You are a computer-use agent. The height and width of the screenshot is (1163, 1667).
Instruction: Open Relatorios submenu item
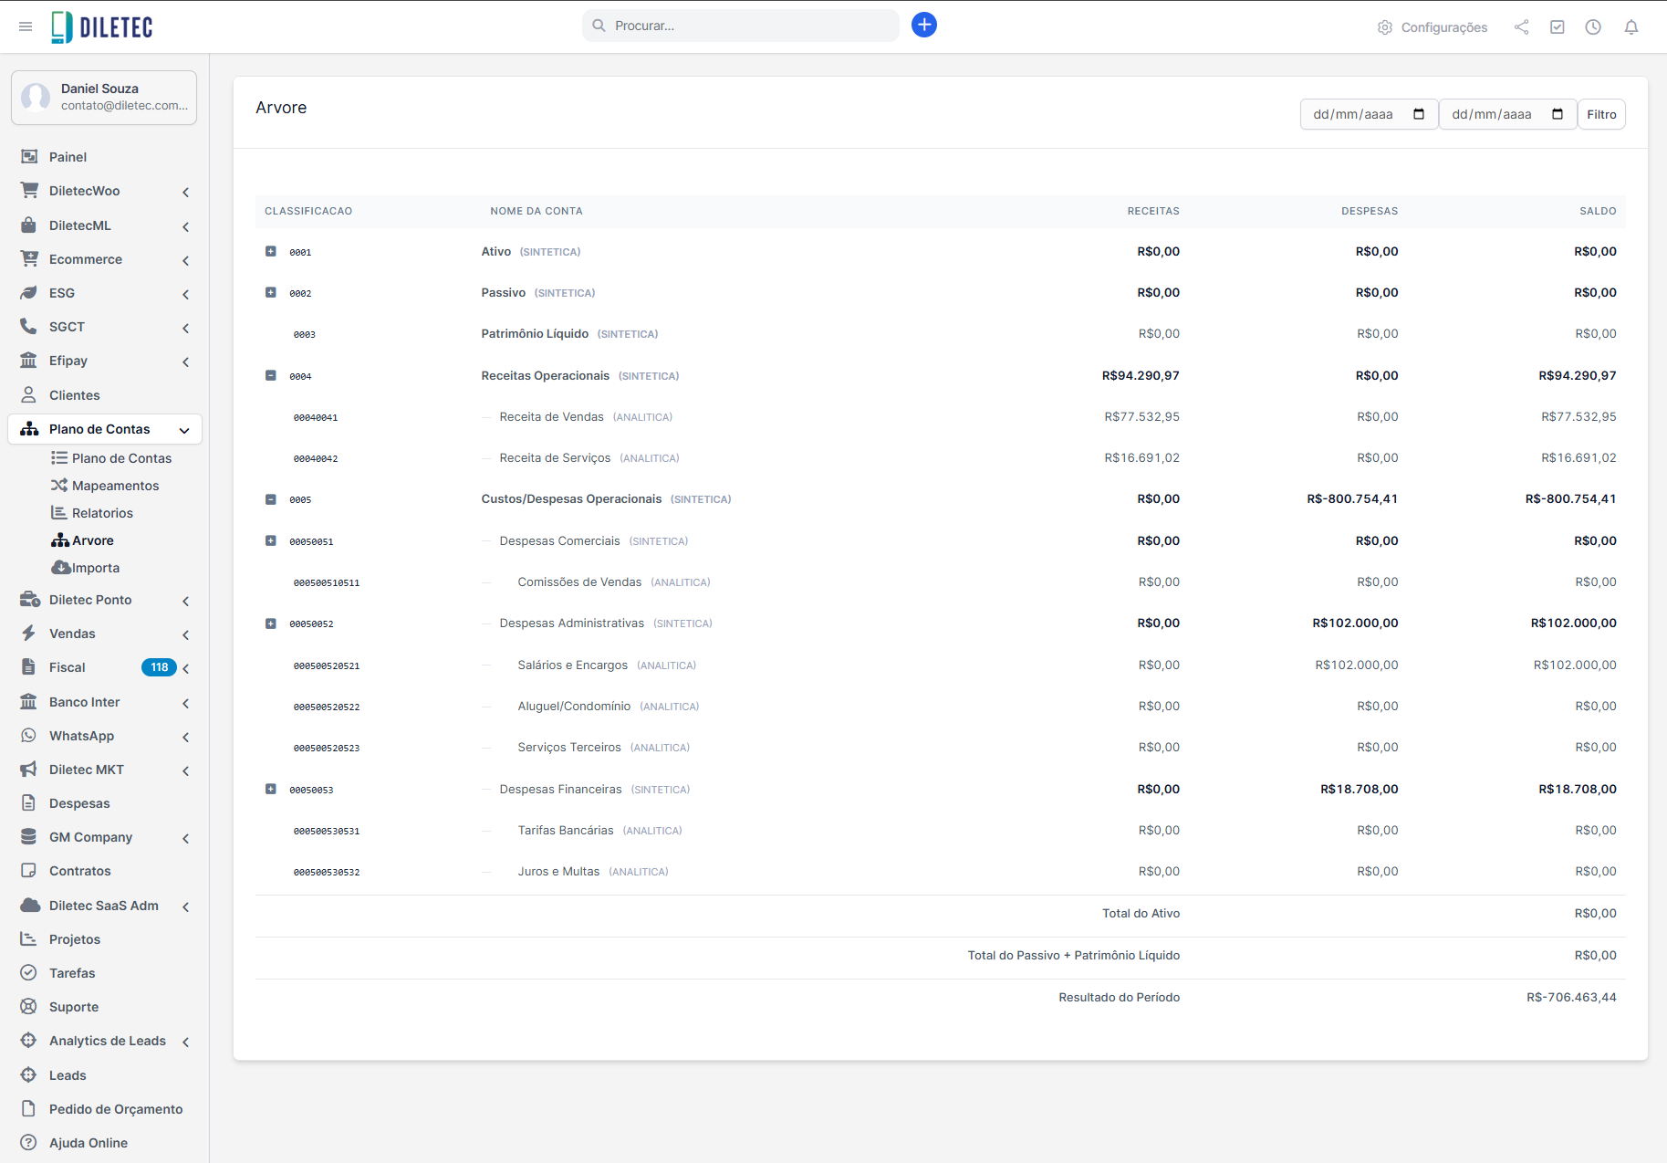pyautogui.click(x=102, y=513)
